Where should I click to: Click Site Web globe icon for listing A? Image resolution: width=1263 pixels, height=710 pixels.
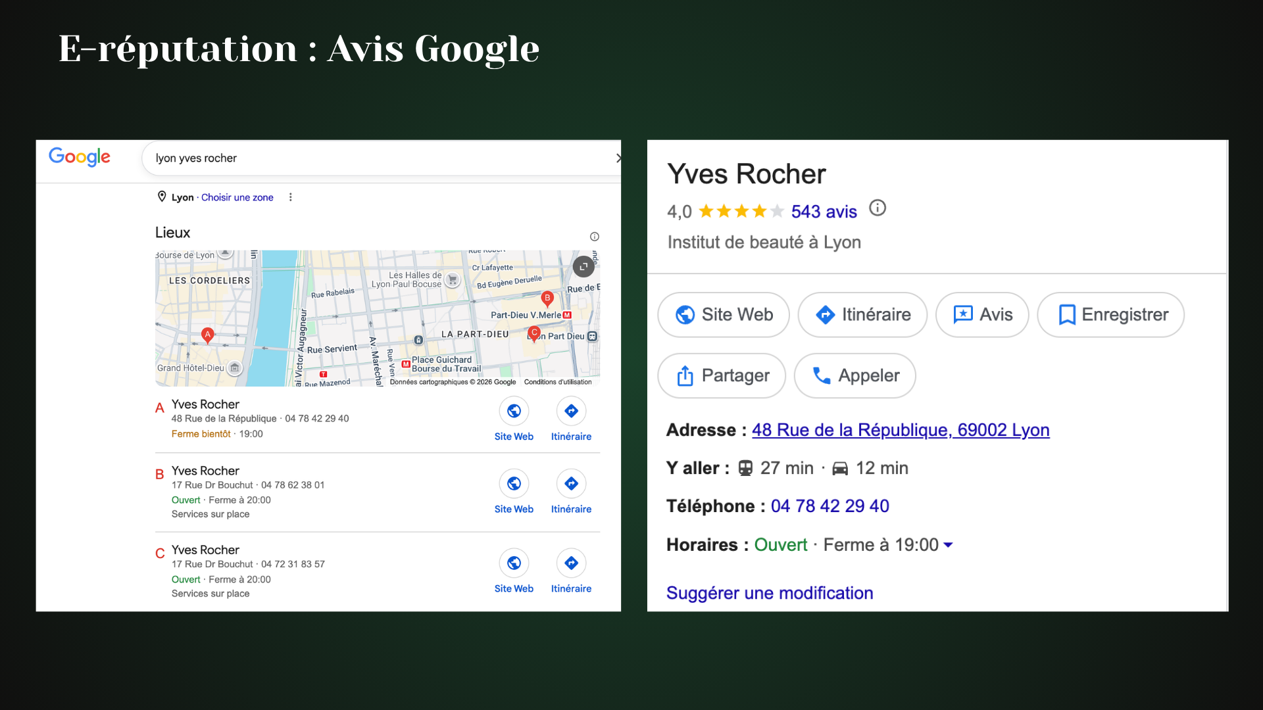click(x=514, y=411)
